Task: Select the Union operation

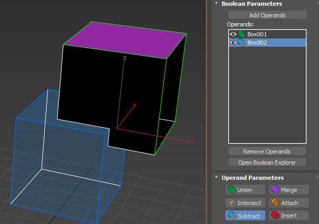Action: click(245, 190)
